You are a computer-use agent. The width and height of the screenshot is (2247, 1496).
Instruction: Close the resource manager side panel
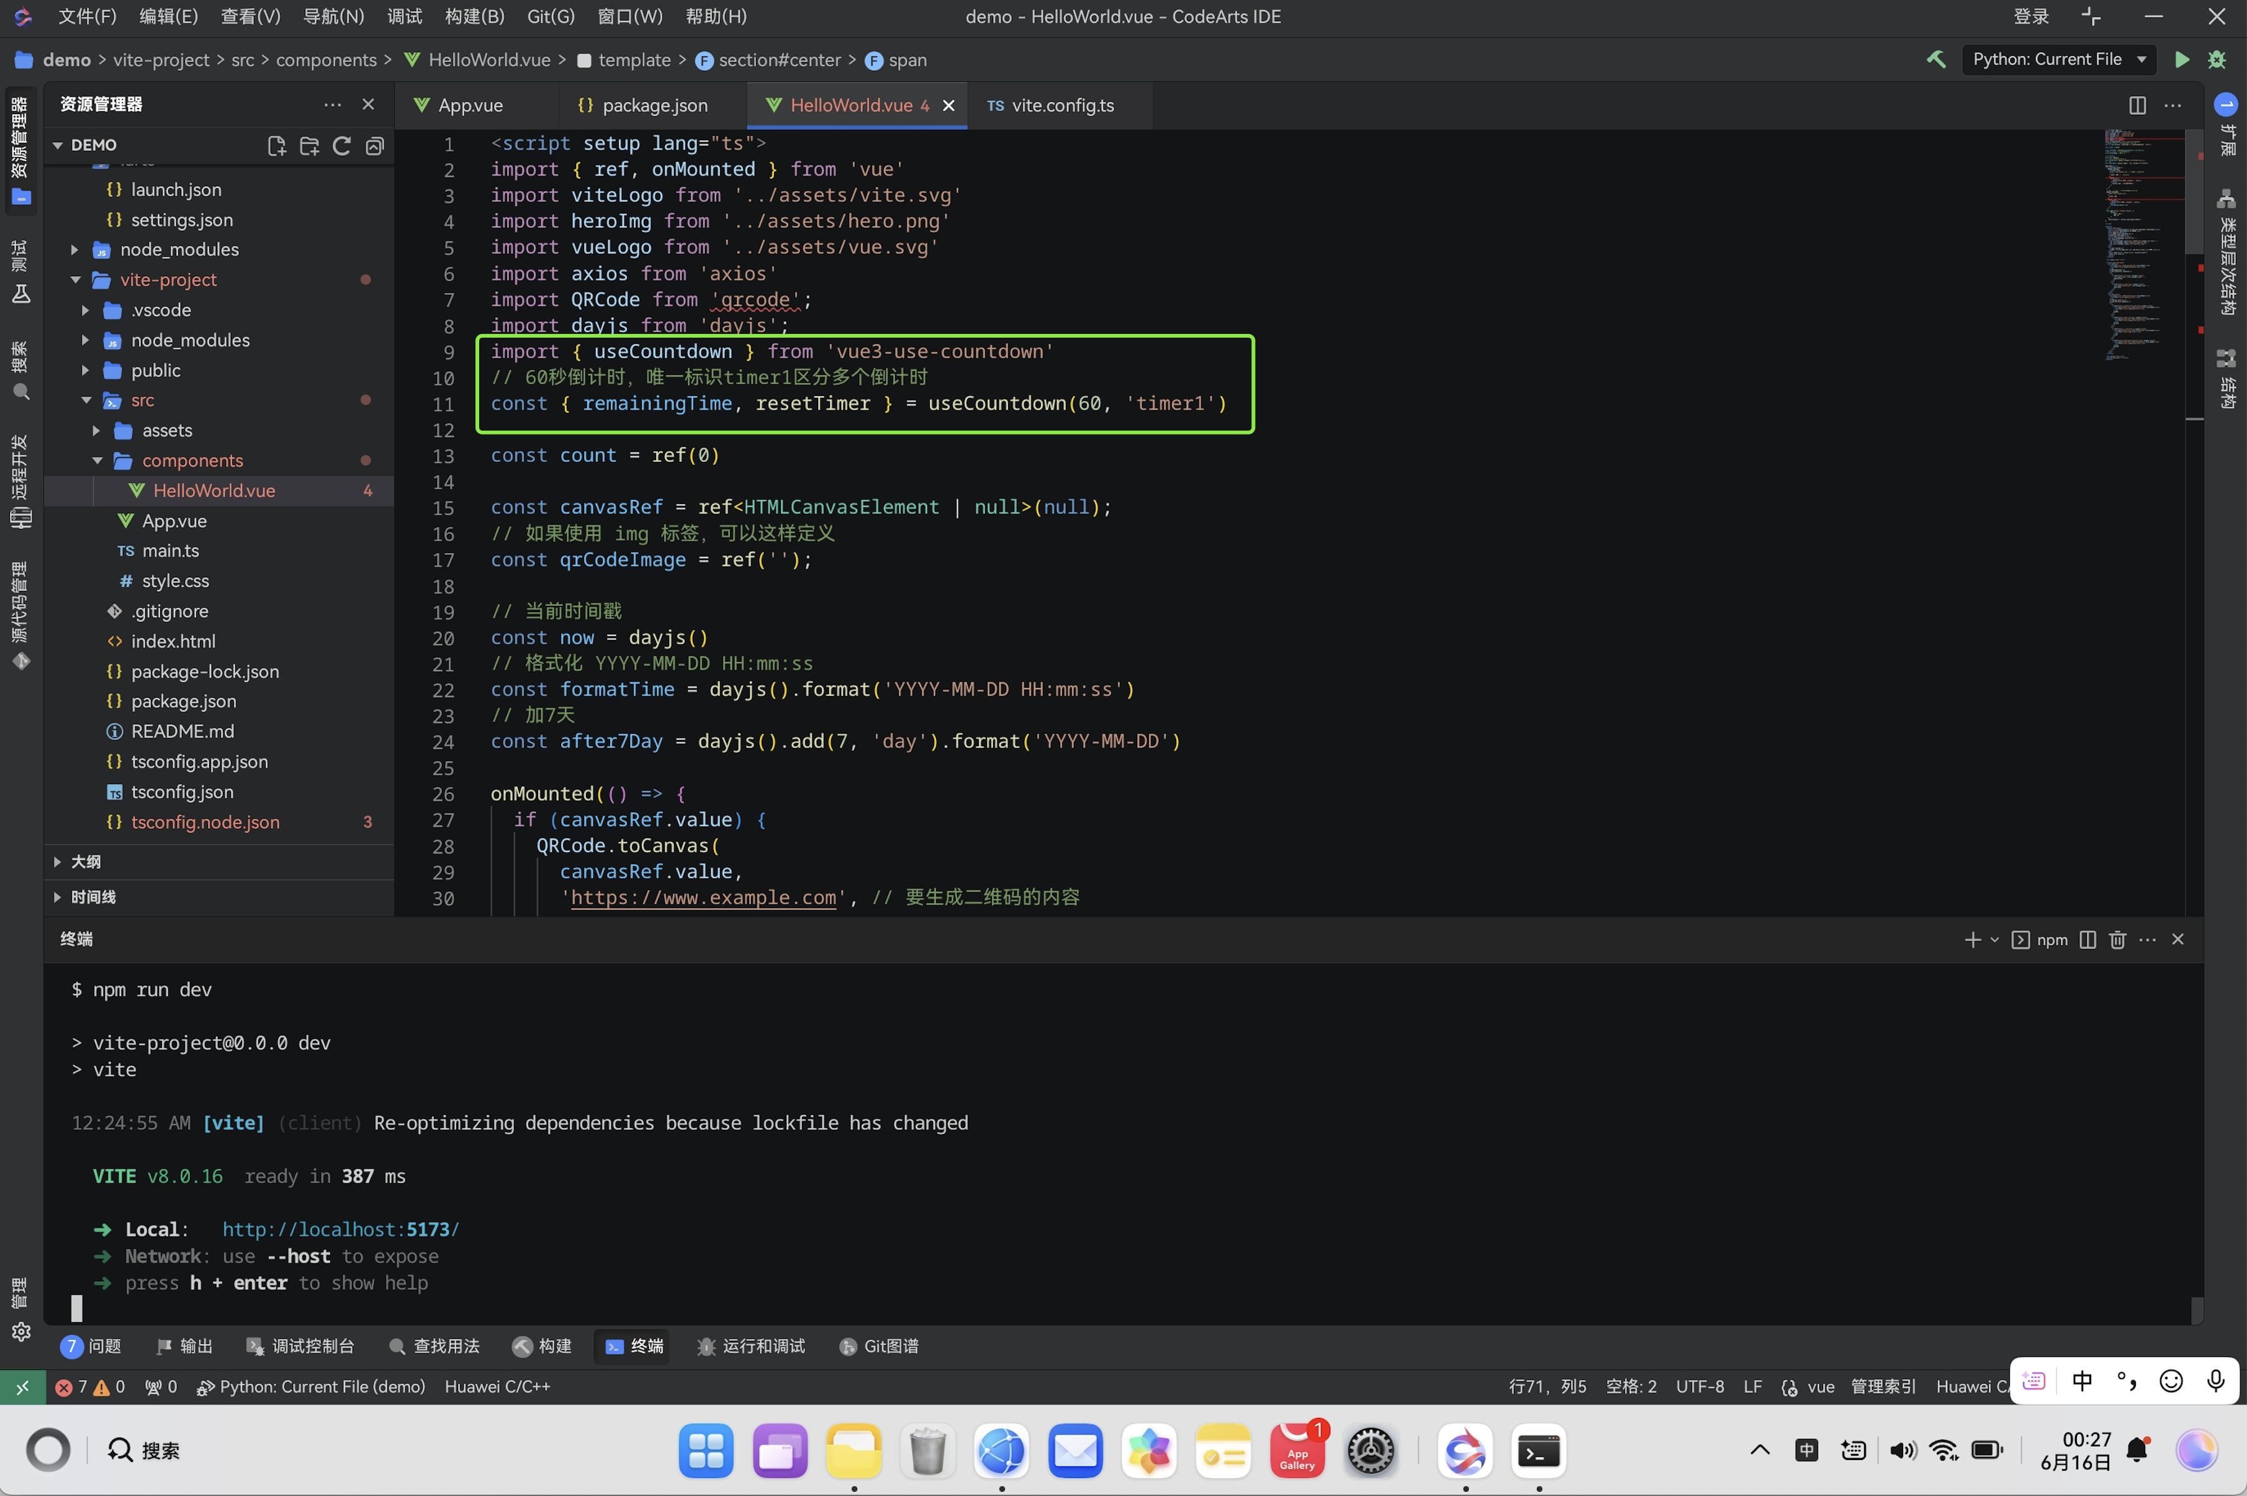[368, 104]
